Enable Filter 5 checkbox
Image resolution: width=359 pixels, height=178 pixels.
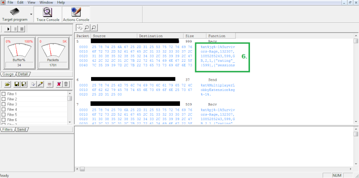(4, 115)
